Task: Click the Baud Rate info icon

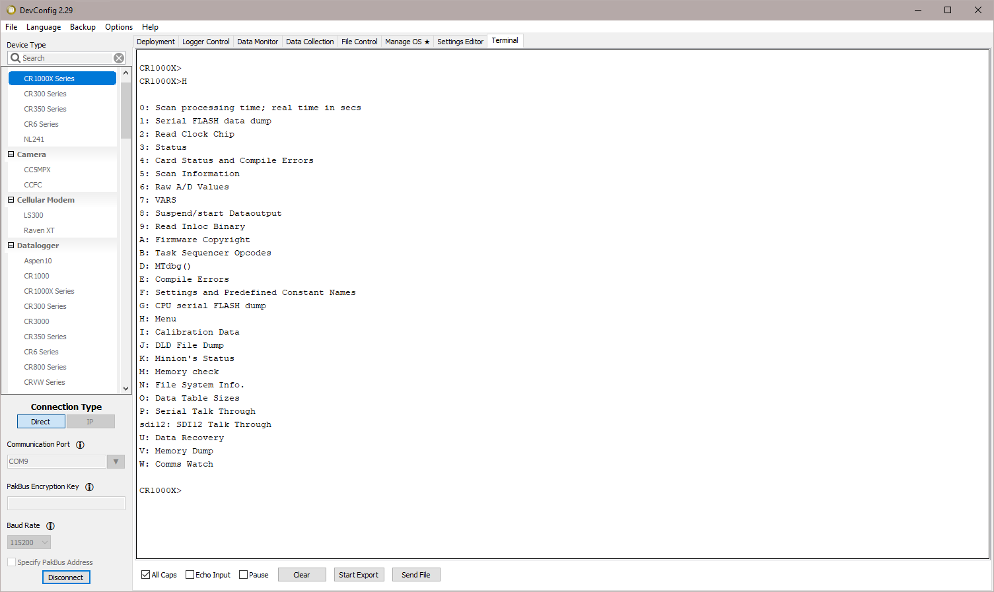Action: [x=50, y=526]
